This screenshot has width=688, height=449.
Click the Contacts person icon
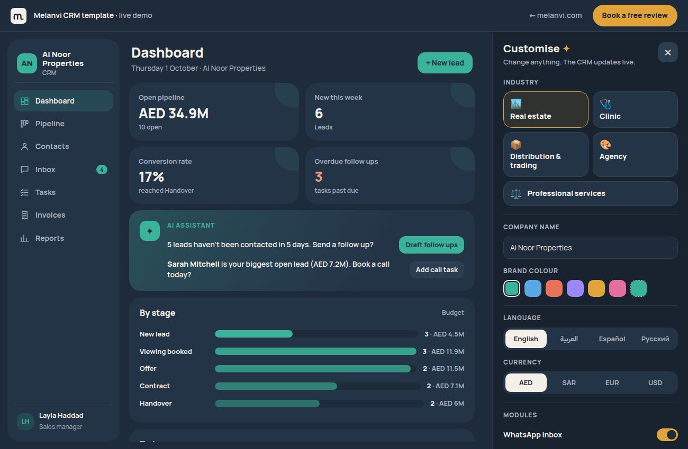pyautogui.click(x=24, y=146)
